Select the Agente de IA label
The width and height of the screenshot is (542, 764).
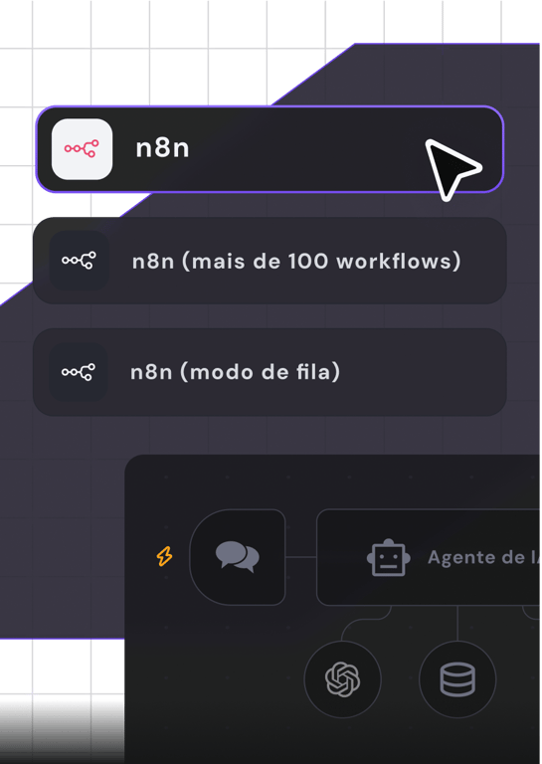point(483,557)
